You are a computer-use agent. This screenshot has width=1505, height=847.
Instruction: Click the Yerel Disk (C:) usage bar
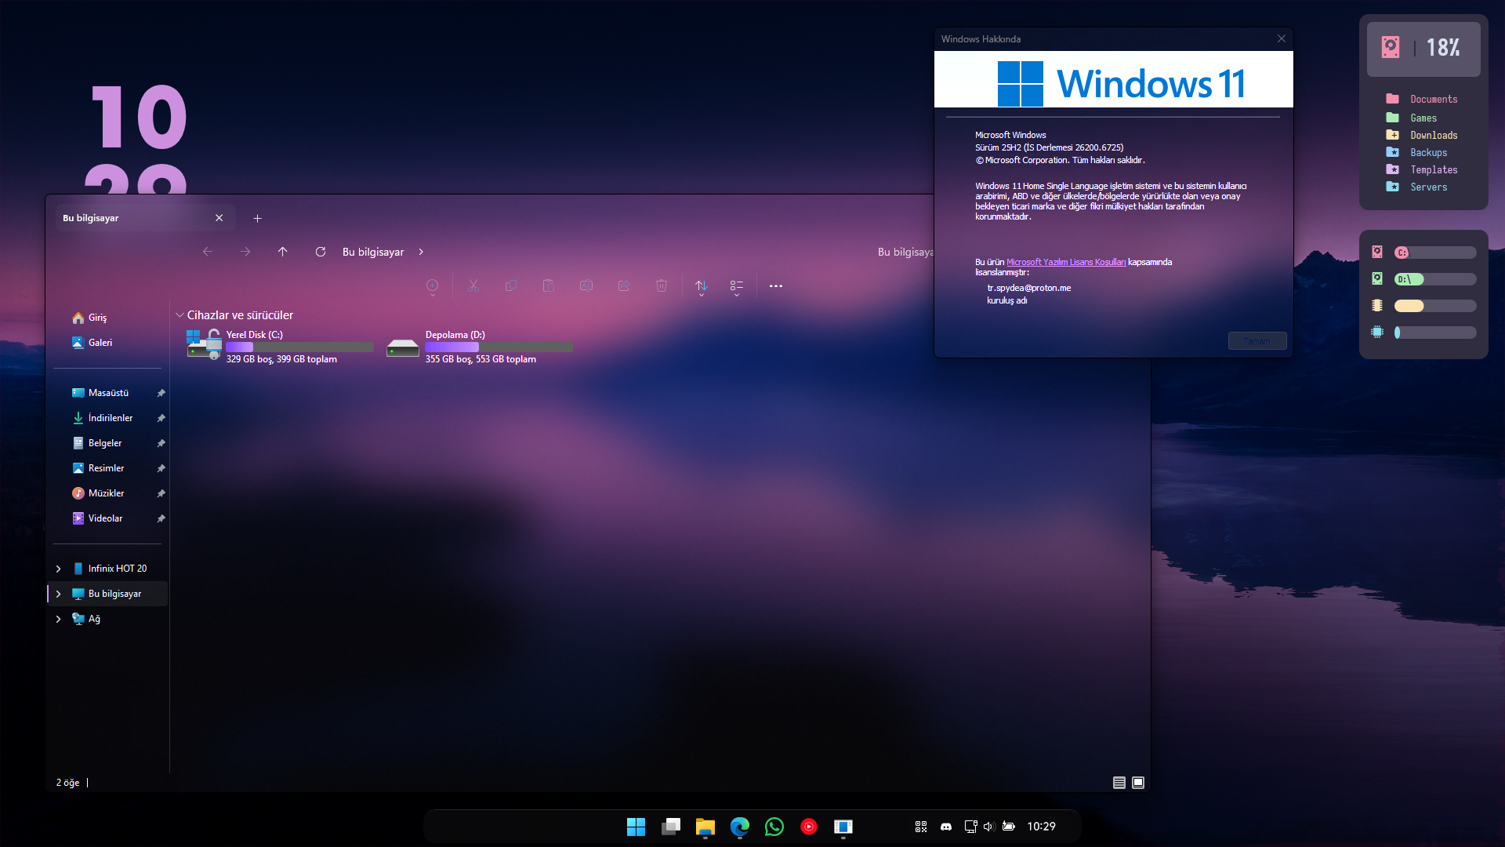(299, 347)
